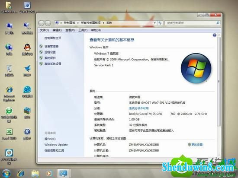Click the '计算机全名' ZMBMPLHLXWXEOBB value
The height and width of the screenshot is (178, 238).
(x=144, y=150)
